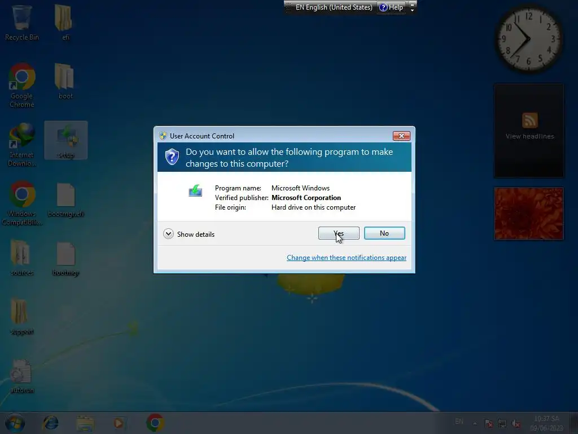
Task: Open EN English (United States) language selector
Action: (334, 7)
